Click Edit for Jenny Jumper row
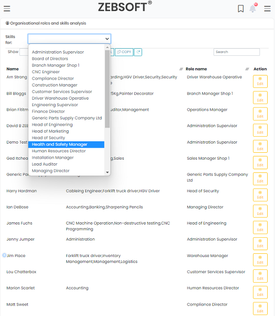Viewport: 275px width, 316px height. coord(260,244)
